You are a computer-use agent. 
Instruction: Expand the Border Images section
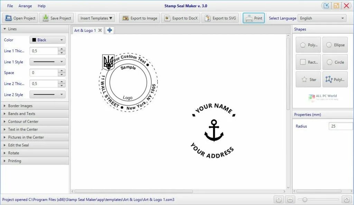(35, 106)
